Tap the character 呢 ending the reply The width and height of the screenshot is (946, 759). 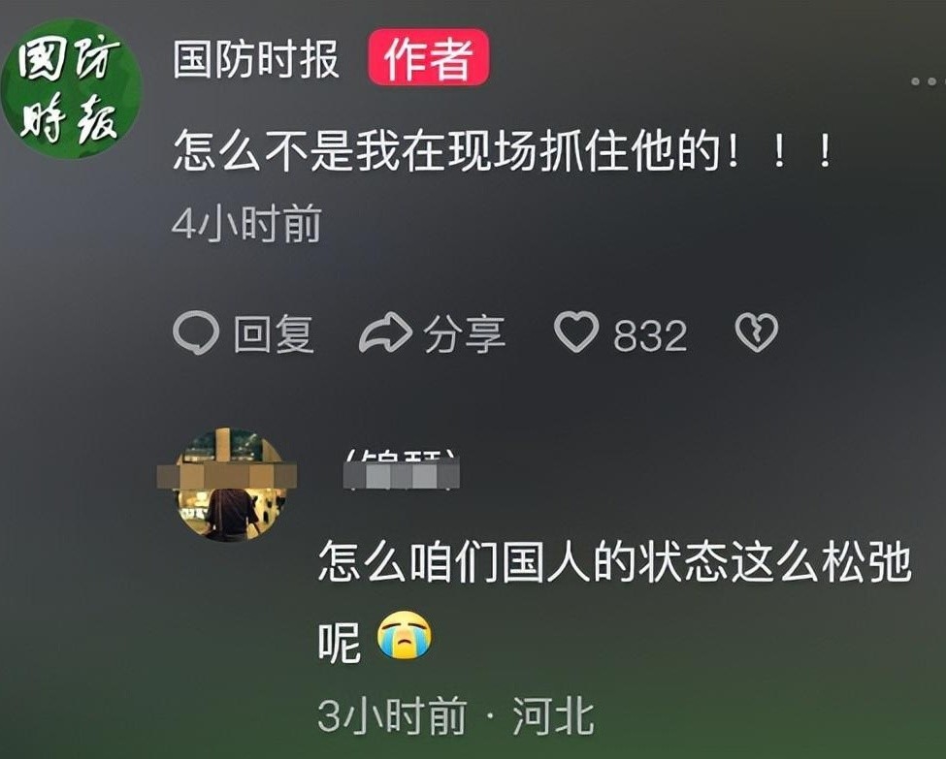pos(339,642)
